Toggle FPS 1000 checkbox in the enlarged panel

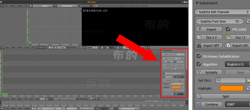point(228,29)
